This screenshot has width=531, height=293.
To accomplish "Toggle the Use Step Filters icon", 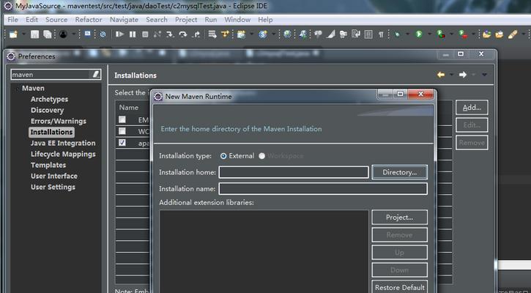I will click(x=225, y=34).
